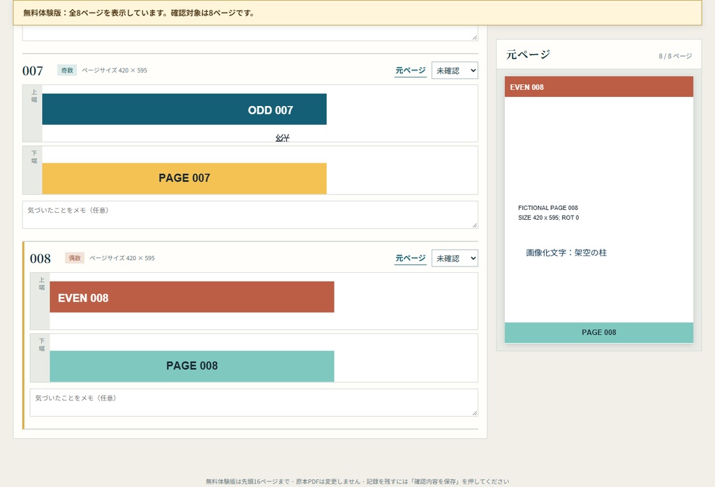Select the teal PAGE 008 strip in the page list
This screenshot has height=487, width=715.
pos(192,366)
